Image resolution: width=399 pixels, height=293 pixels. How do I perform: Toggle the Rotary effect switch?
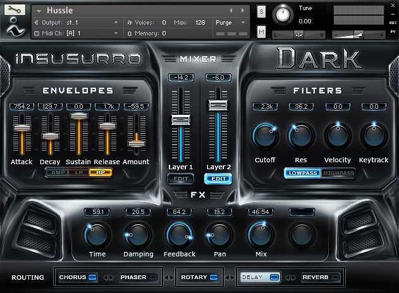point(214,277)
